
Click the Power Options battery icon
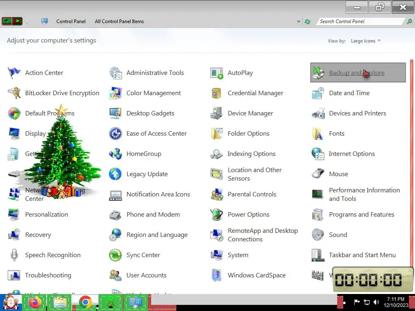(x=217, y=215)
